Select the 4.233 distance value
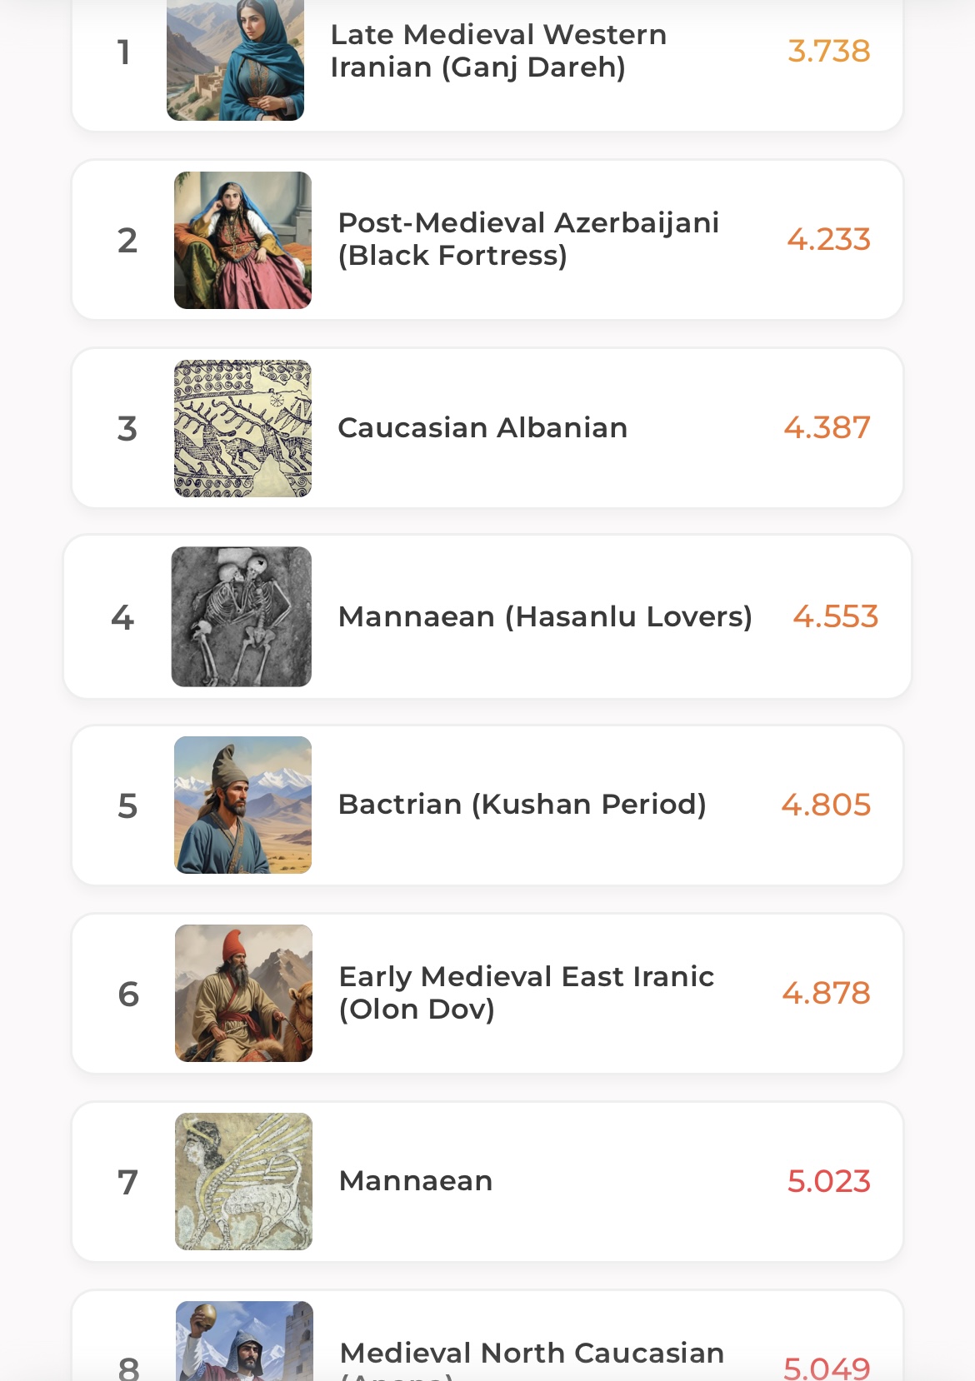This screenshot has height=1381, width=975. (828, 239)
